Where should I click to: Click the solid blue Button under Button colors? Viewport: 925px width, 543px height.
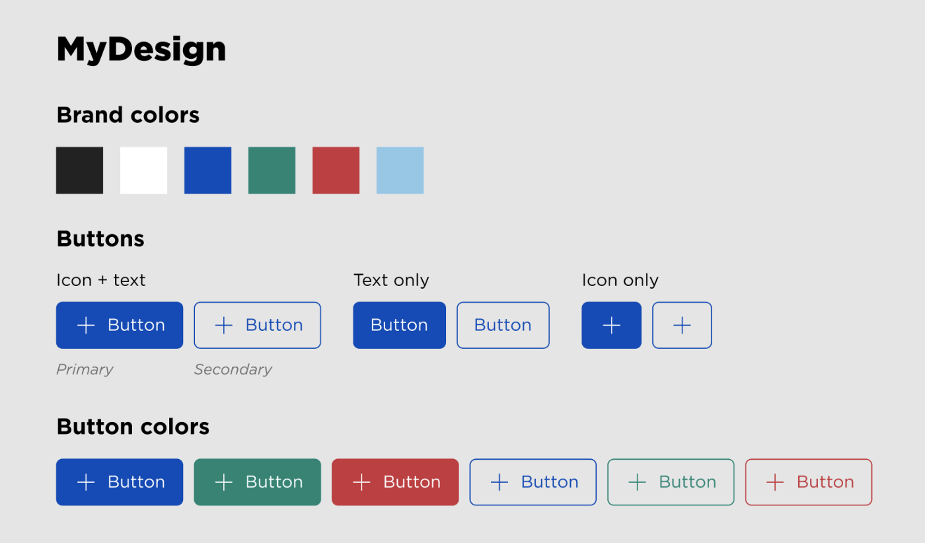pos(119,482)
